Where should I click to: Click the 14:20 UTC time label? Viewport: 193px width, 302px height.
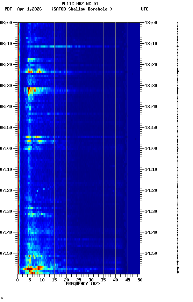tap(151, 190)
